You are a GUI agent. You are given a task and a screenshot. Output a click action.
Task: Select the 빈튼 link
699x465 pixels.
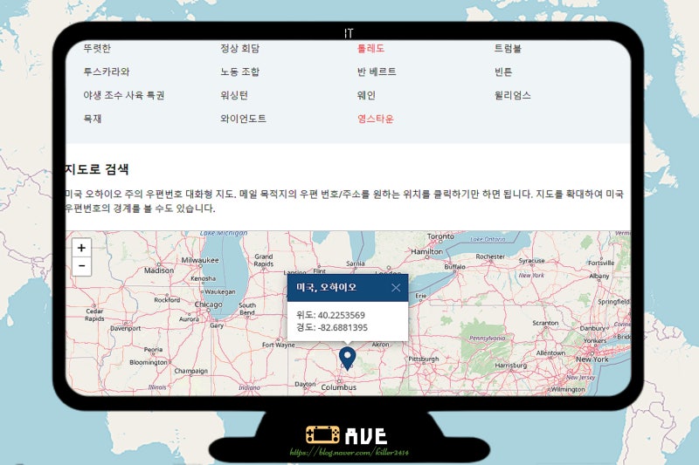[x=503, y=72]
